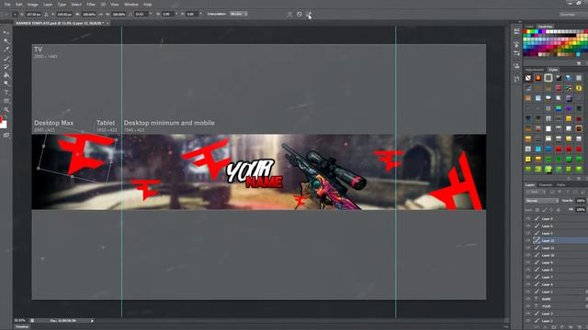Open the File menu
Screen dimensions: 588x330
[7, 5]
